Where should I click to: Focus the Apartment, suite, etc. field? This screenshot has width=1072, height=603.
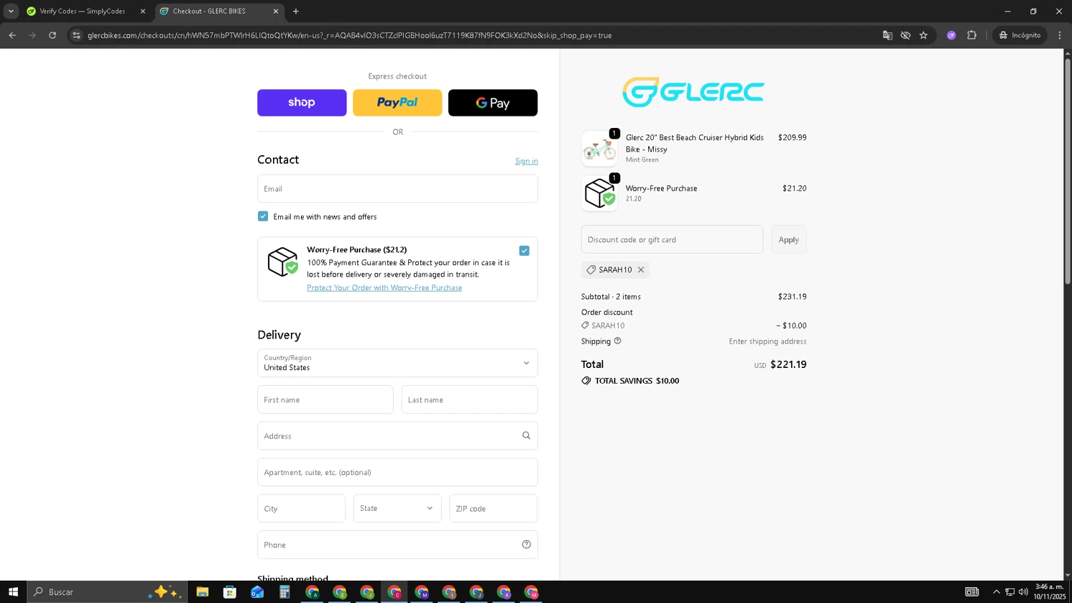pos(397,472)
